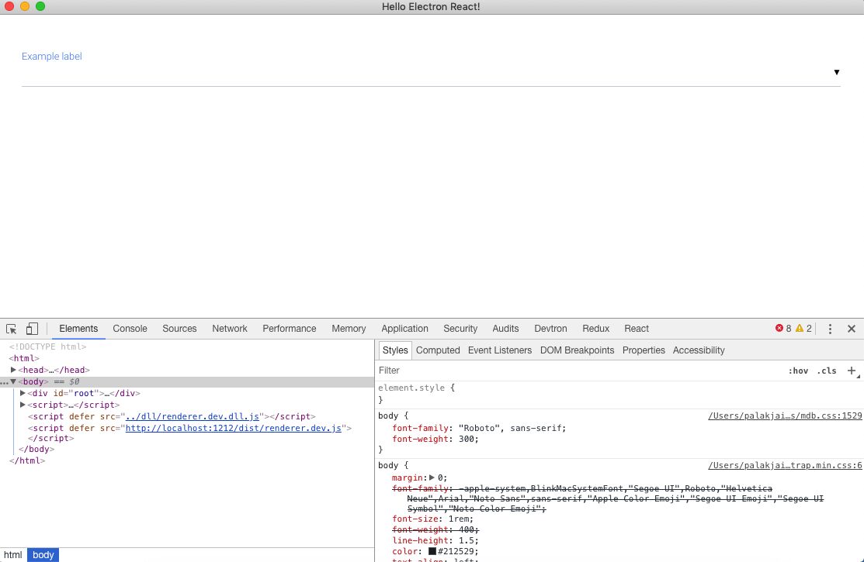Open the localhost:1212 renderer.dev.js link
The width and height of the screenshot is (864, 562).
pos(234,428)
